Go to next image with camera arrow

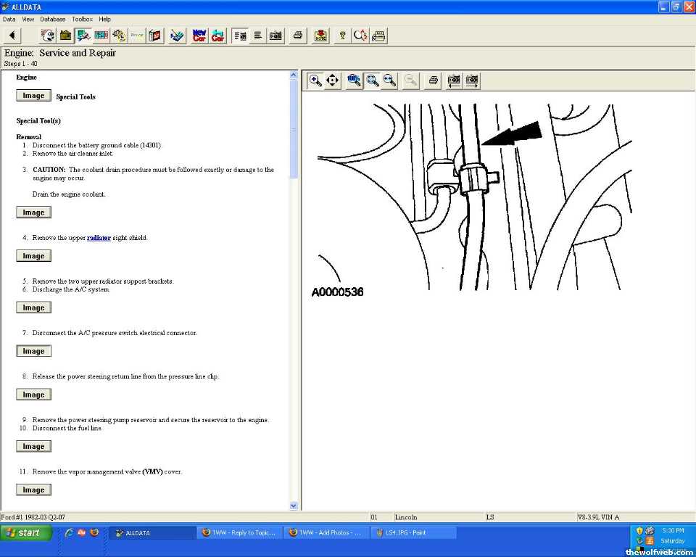point(472,80)
